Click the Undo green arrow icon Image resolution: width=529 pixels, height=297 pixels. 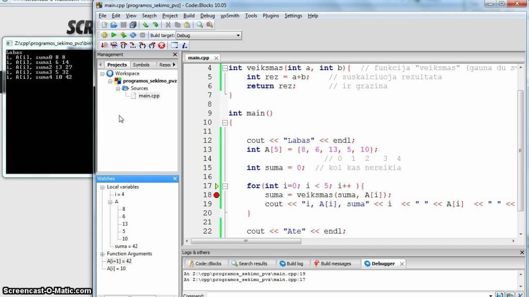pos(145,25)
